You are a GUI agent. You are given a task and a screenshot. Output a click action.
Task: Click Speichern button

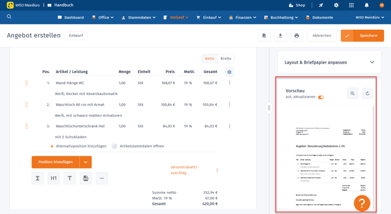[362, 36]
